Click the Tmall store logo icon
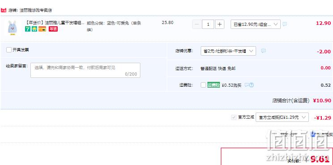333x165 pixels. click(x=4, y=10)
